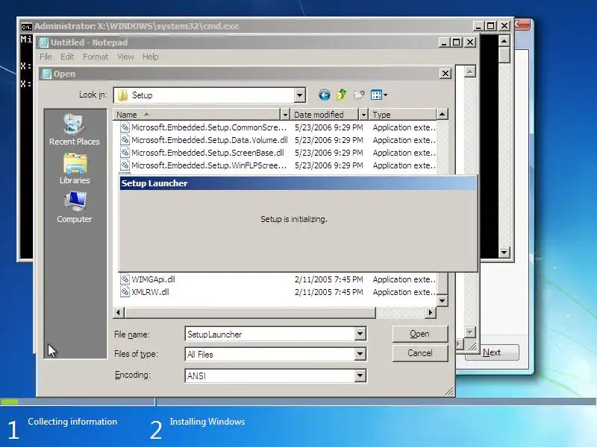Close the Open dialog

point(446,73)
